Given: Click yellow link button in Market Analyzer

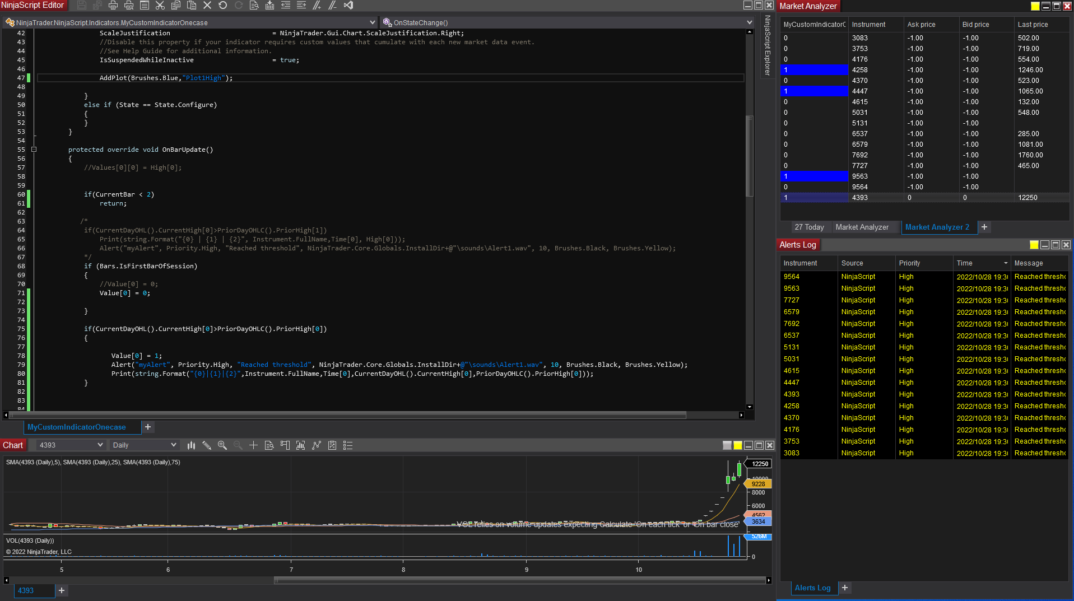Looking at the screenshot, I should pos(1035,6).
